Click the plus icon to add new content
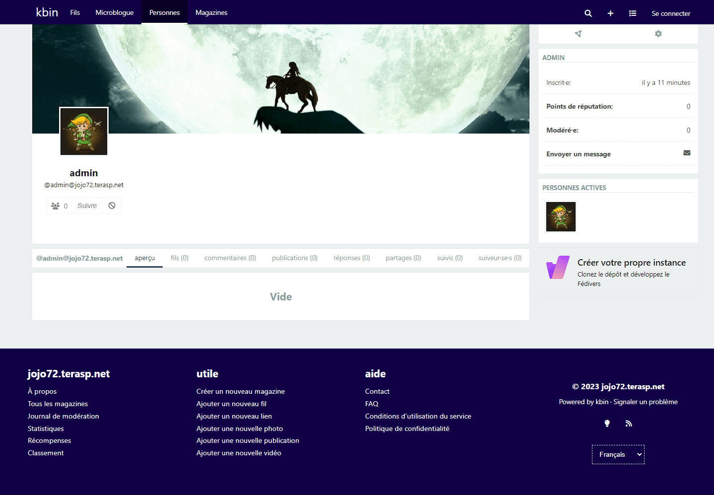 tap(610, 13)
